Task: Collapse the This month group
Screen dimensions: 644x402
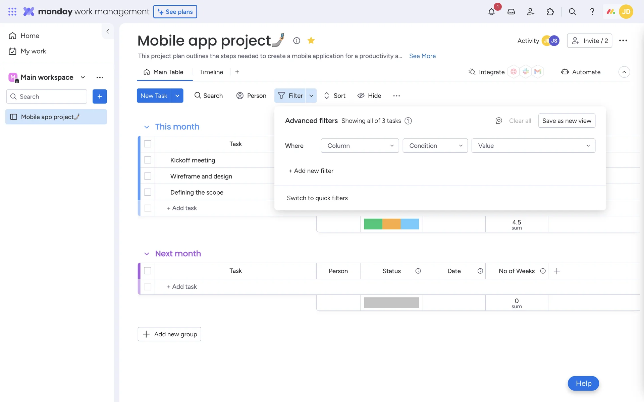Action: [x=147, y=127]
